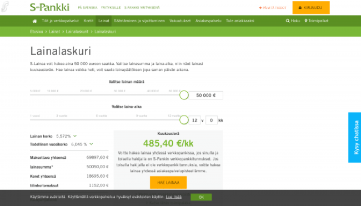This screenshot has height=206, width=361.
Task: Click the Kirjaudu lock button
Action: (311, 8)
